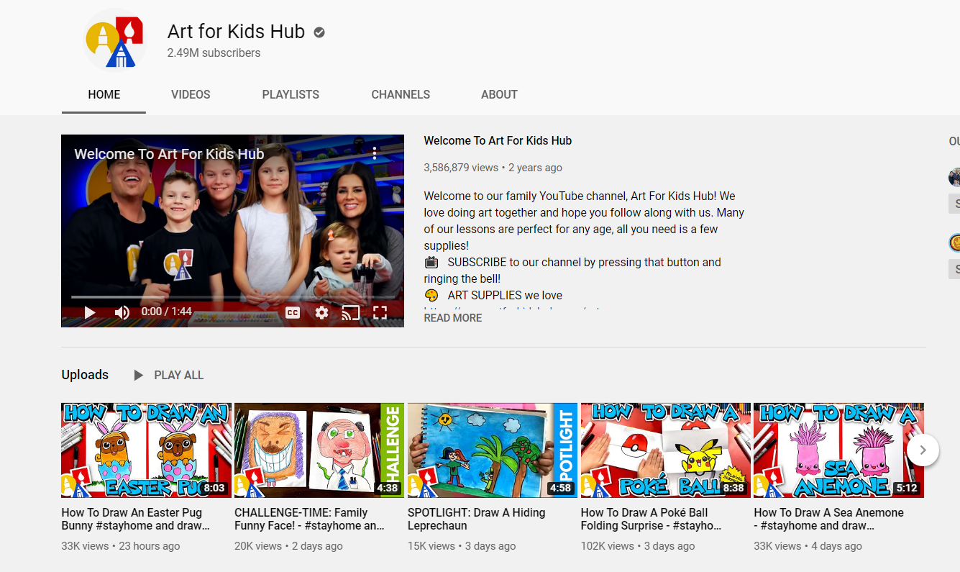Play the Welcome To Art For Kids Hub video
The height and width of the screenshot is (572, 960).
click(90, 312)
